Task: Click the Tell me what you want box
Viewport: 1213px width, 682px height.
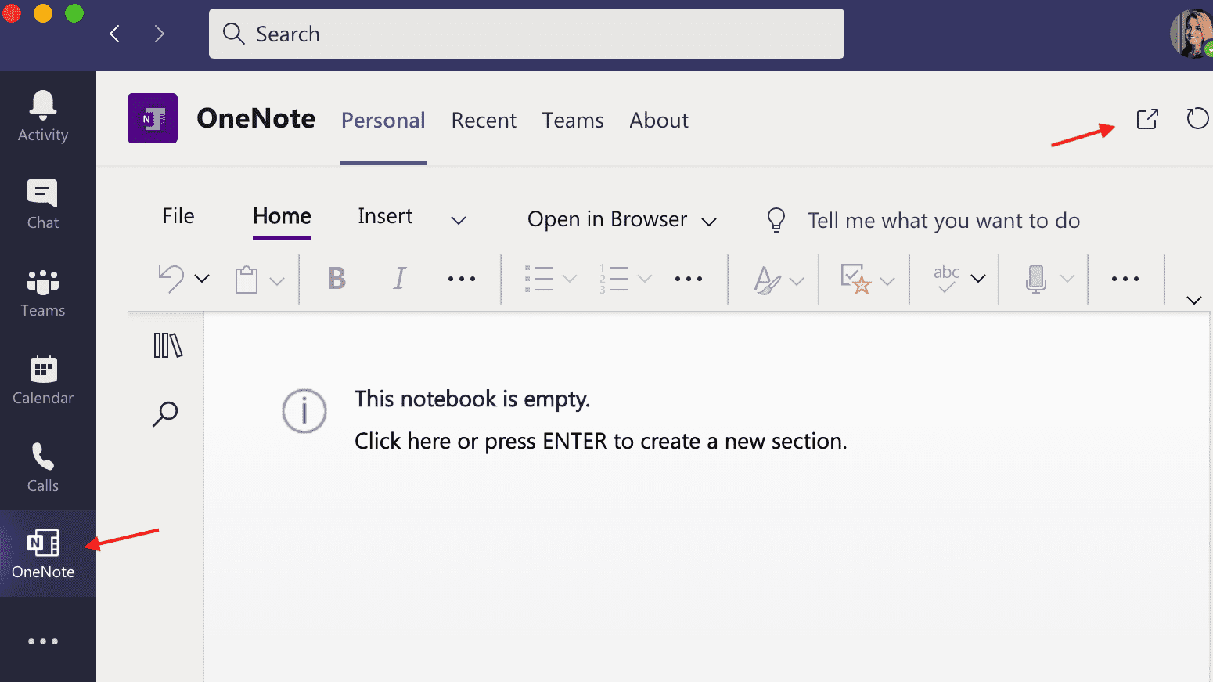Action: click(943, 221)
